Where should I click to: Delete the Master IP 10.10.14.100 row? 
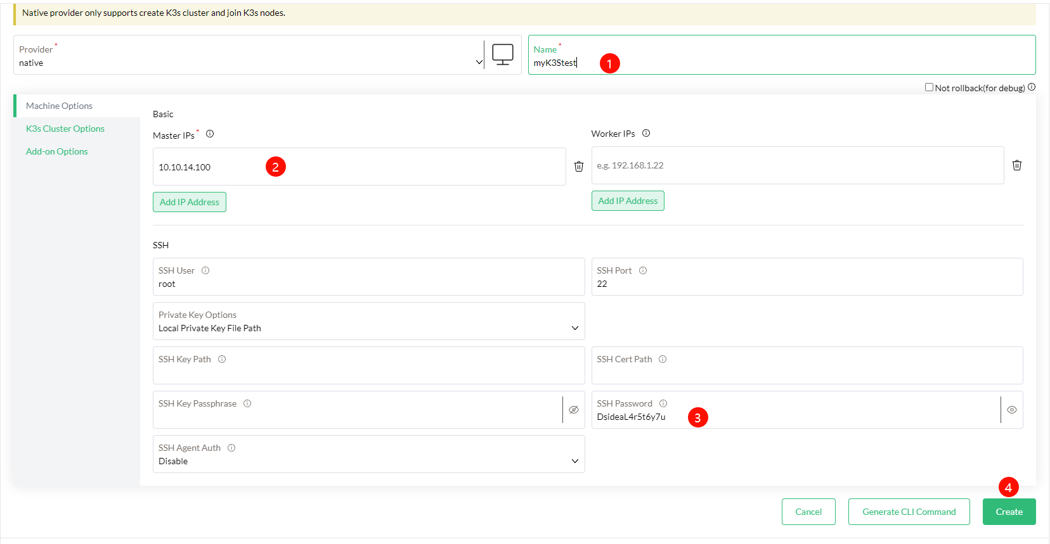click(579, 167)
